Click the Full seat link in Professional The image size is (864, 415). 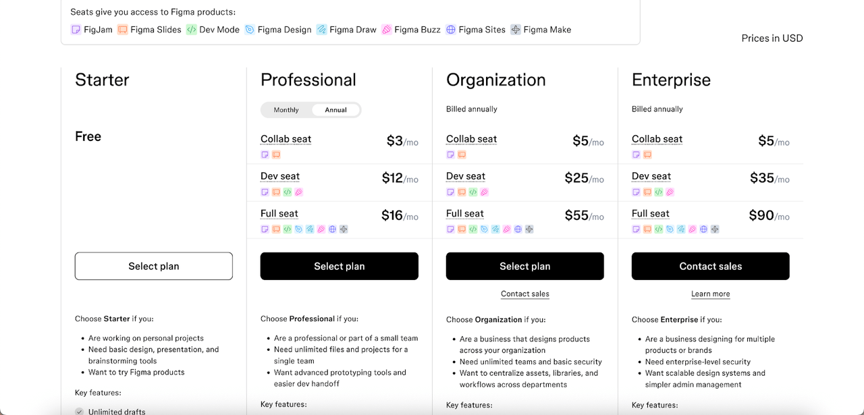pyautogui.click(x=279, y=213)
